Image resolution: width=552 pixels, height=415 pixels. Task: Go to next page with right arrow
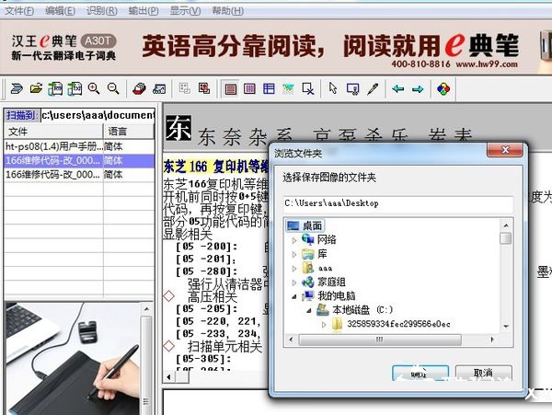pyautogui.click(x=418, y=89)
